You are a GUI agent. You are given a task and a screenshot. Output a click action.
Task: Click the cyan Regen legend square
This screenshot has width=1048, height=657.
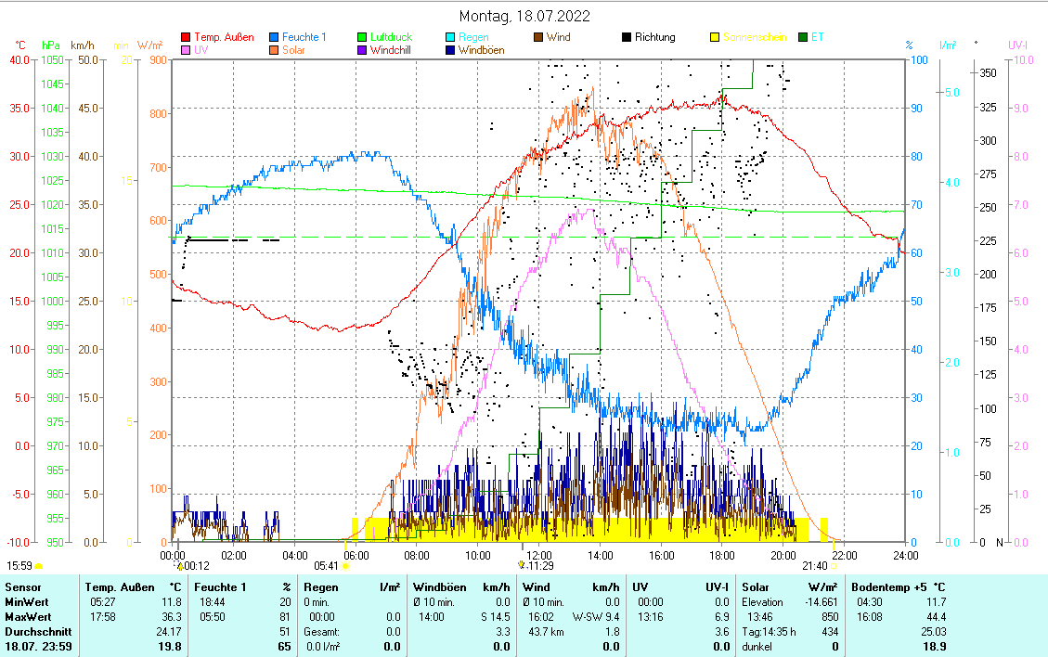[450, 38]
